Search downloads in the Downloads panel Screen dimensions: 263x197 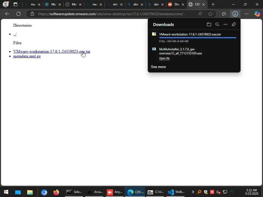point(217,24)
